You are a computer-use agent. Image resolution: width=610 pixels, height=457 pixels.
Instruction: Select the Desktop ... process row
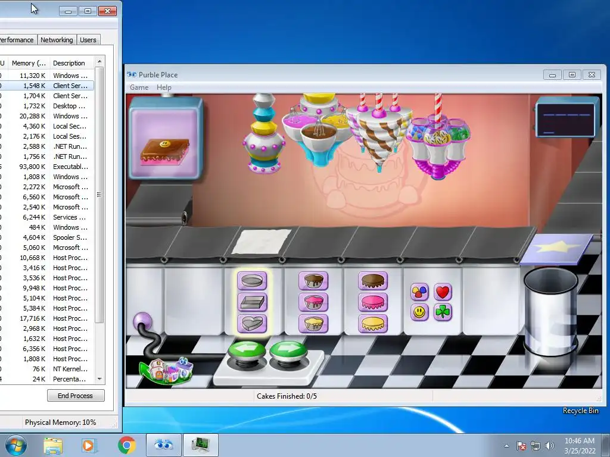[x=46, y=106]
